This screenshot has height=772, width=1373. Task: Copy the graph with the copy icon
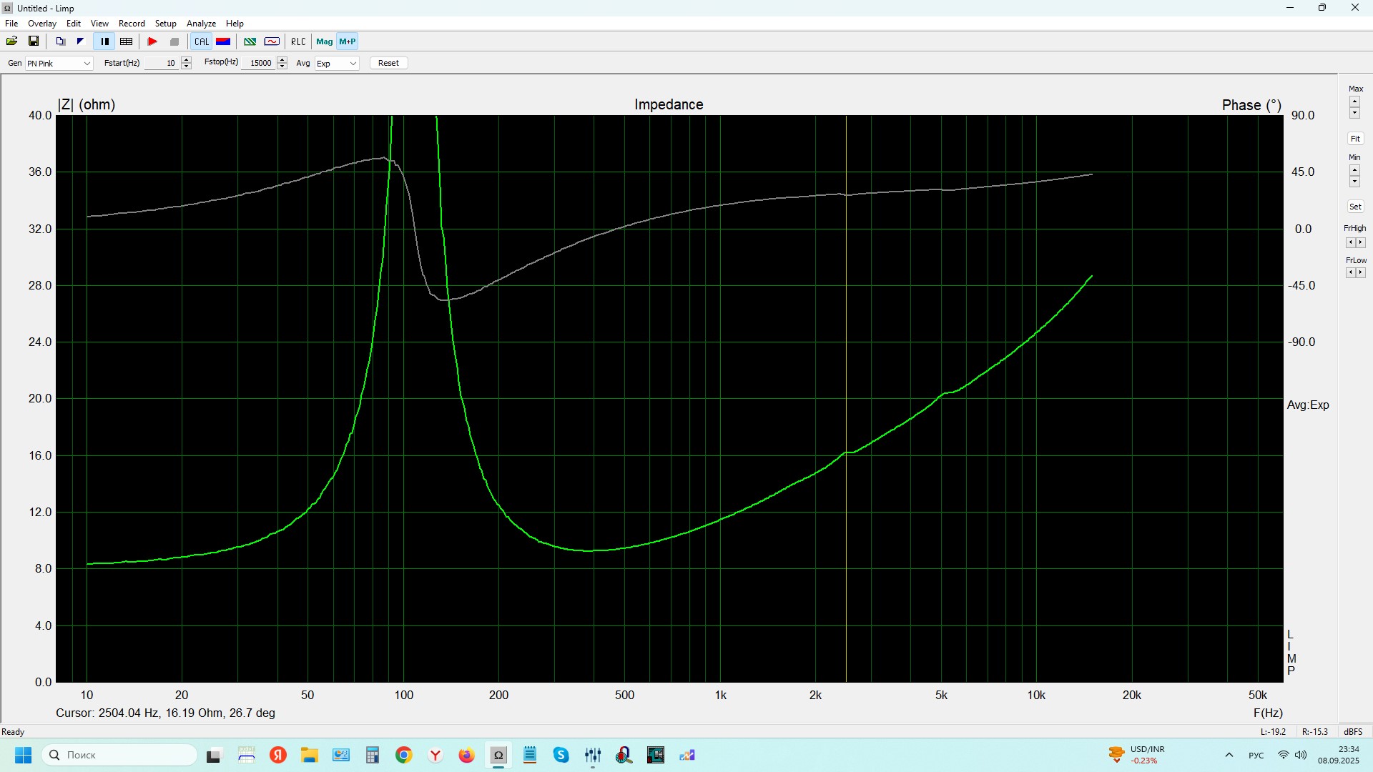click(61, 41)
